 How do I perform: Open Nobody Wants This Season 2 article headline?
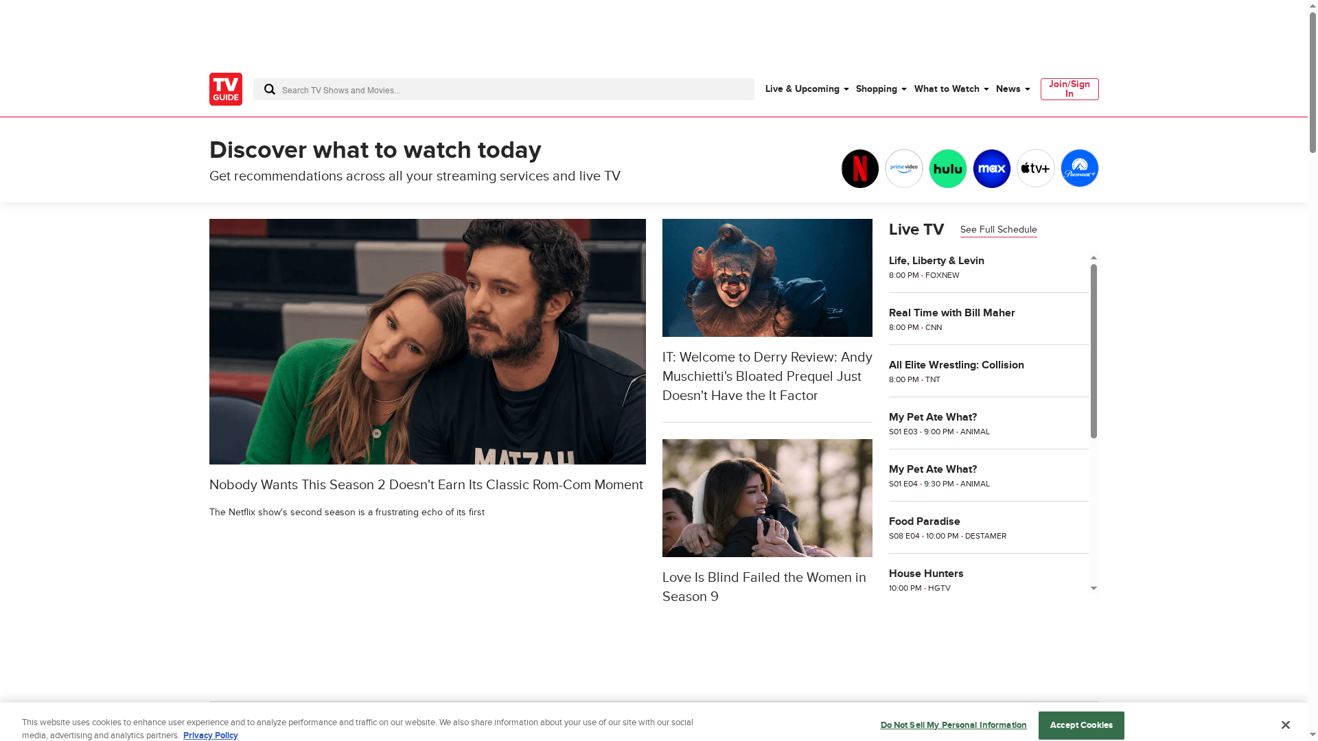coord(426,485)
